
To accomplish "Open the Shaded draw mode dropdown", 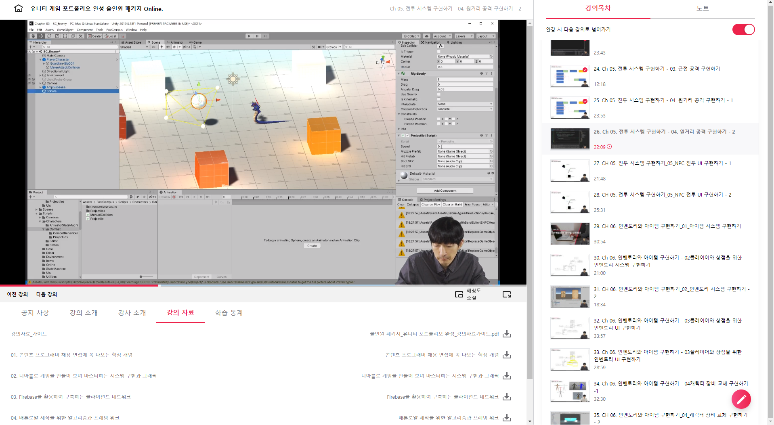I will [x=134, y=47].
